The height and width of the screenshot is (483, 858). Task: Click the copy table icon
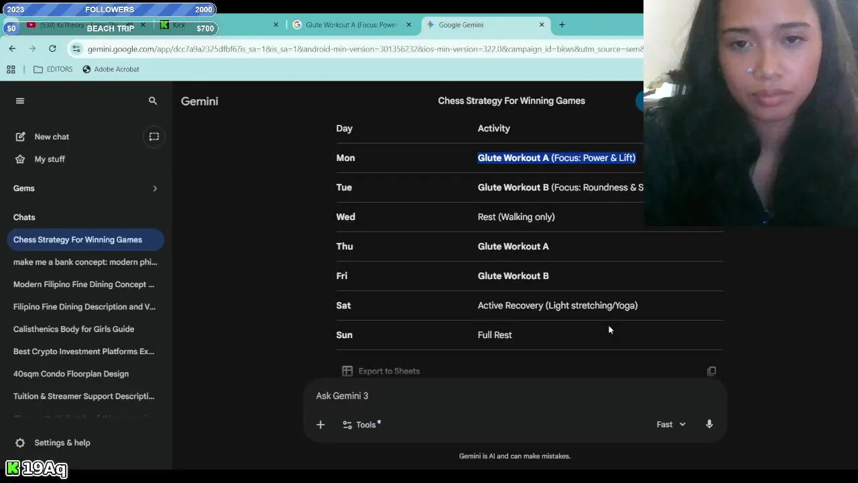tap(711, 371)
